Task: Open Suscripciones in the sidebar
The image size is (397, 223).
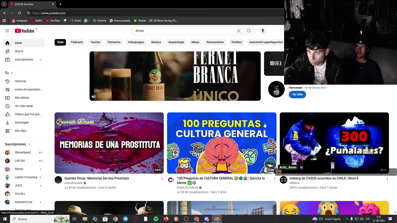Action: [24, 59]
